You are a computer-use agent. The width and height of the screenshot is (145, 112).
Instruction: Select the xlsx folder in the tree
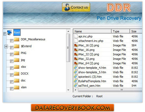tap(23, 67)
